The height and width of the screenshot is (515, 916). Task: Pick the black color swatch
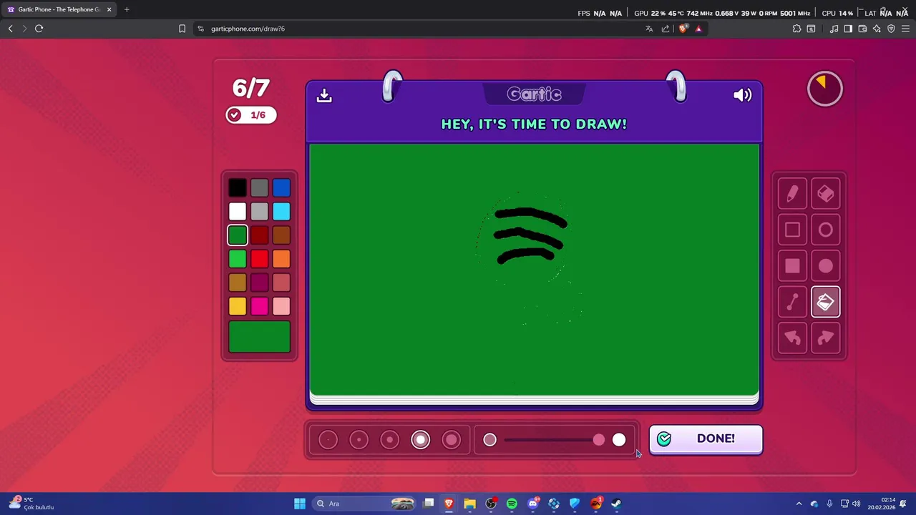click(x=238, y=187)
